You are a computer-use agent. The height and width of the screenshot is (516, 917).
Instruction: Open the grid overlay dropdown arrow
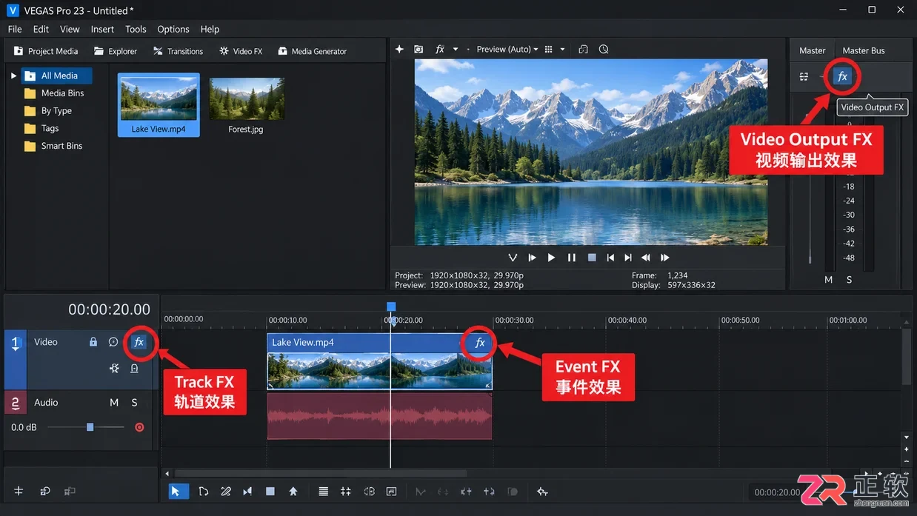point(562,50)
